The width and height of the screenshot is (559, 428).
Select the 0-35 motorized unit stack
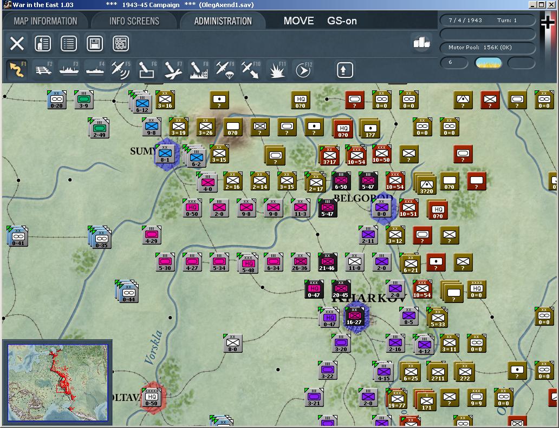(100, 238)
